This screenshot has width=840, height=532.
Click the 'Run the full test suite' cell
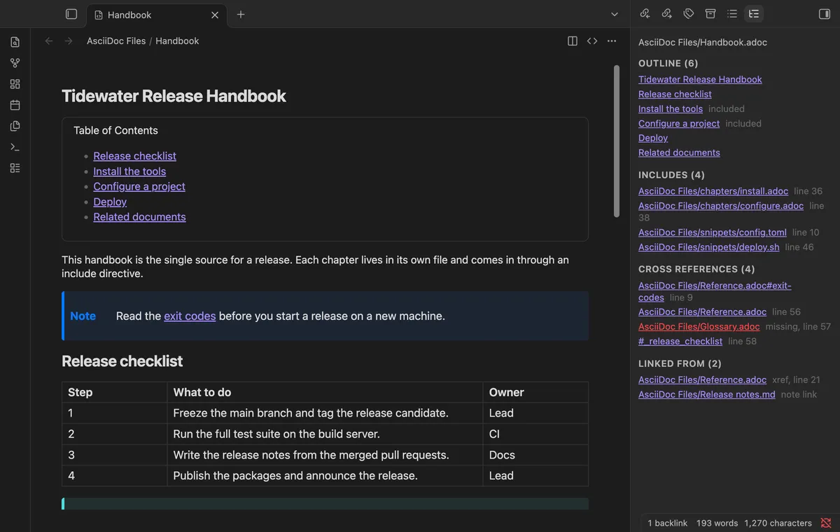[x=325, y=434]
